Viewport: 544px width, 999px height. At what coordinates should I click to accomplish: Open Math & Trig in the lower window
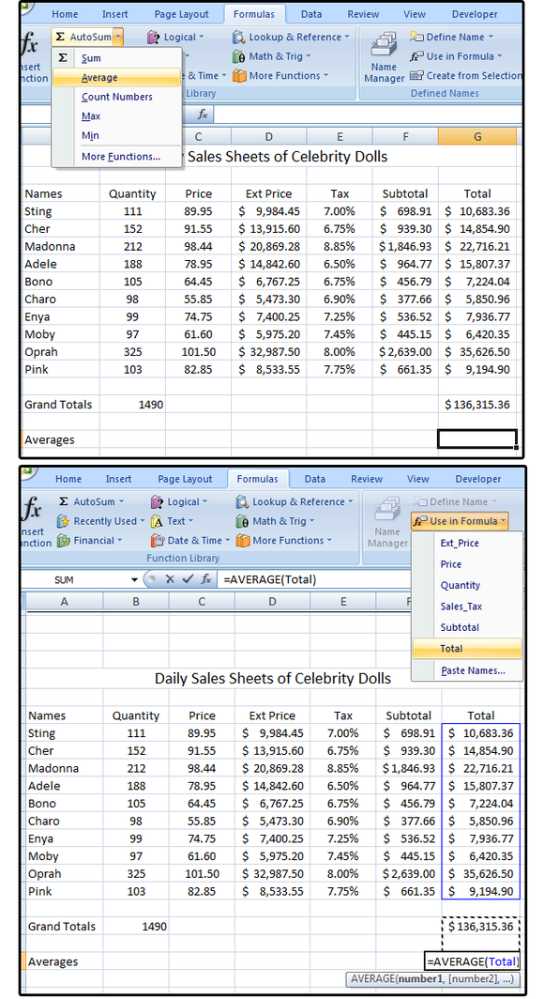275,521
